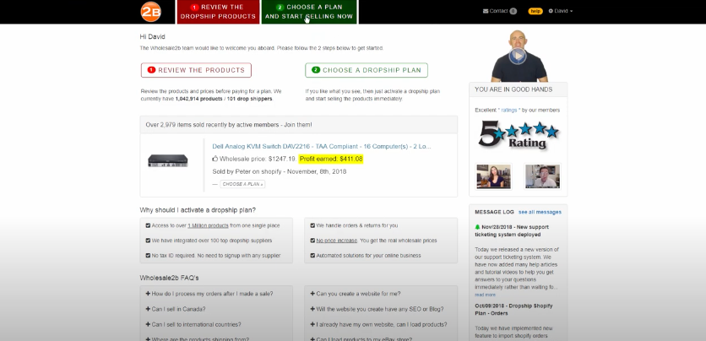Toggle No price increase checkbox
The width and height of the screenshot is (706, 341).
click(x=312, y=241)
